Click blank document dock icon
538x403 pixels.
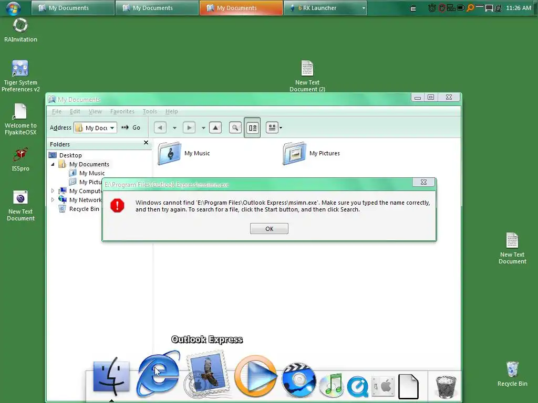[408, 387]
